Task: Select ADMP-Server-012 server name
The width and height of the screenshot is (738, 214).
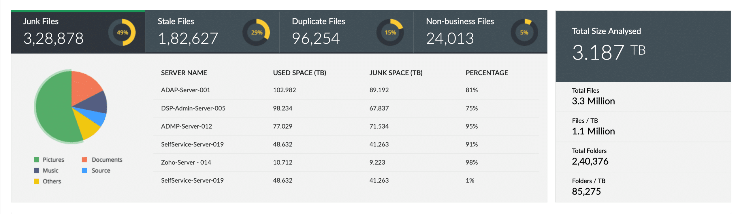Action: (x=186, y=126)
